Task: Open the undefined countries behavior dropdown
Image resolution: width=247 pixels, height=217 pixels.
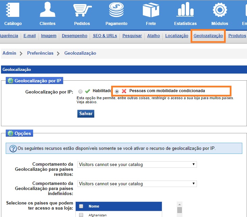Action: click(137, 184)
